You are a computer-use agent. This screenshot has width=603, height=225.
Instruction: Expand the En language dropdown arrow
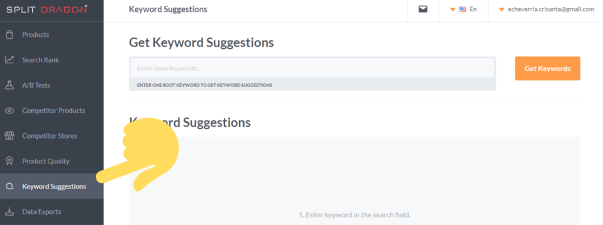[453, 9]
